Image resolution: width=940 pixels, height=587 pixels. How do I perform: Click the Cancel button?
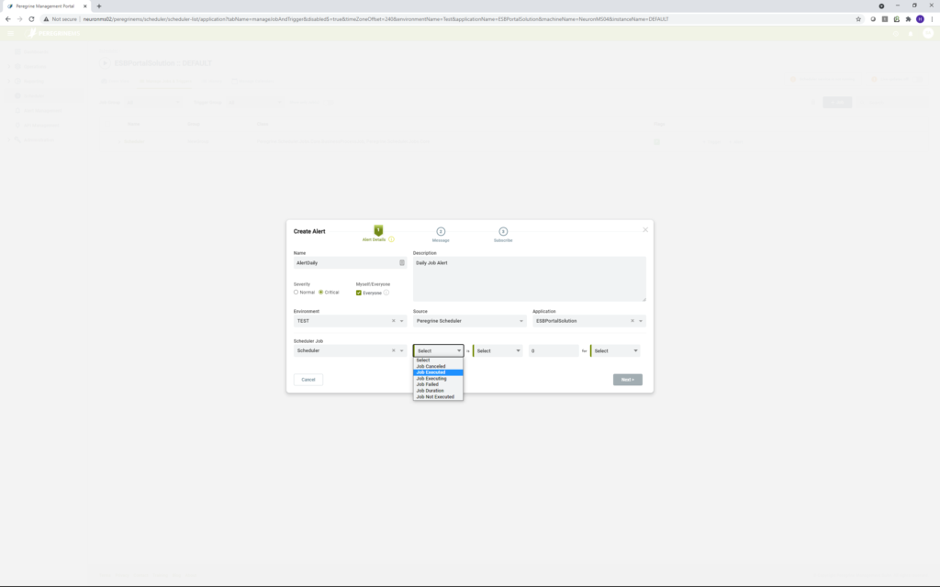click(308, 380)
